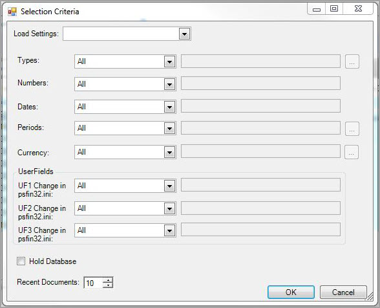Increase Recent Documents with the up arrow
The width and height of the screenshot is (380, 308).
tap(108, 280)
